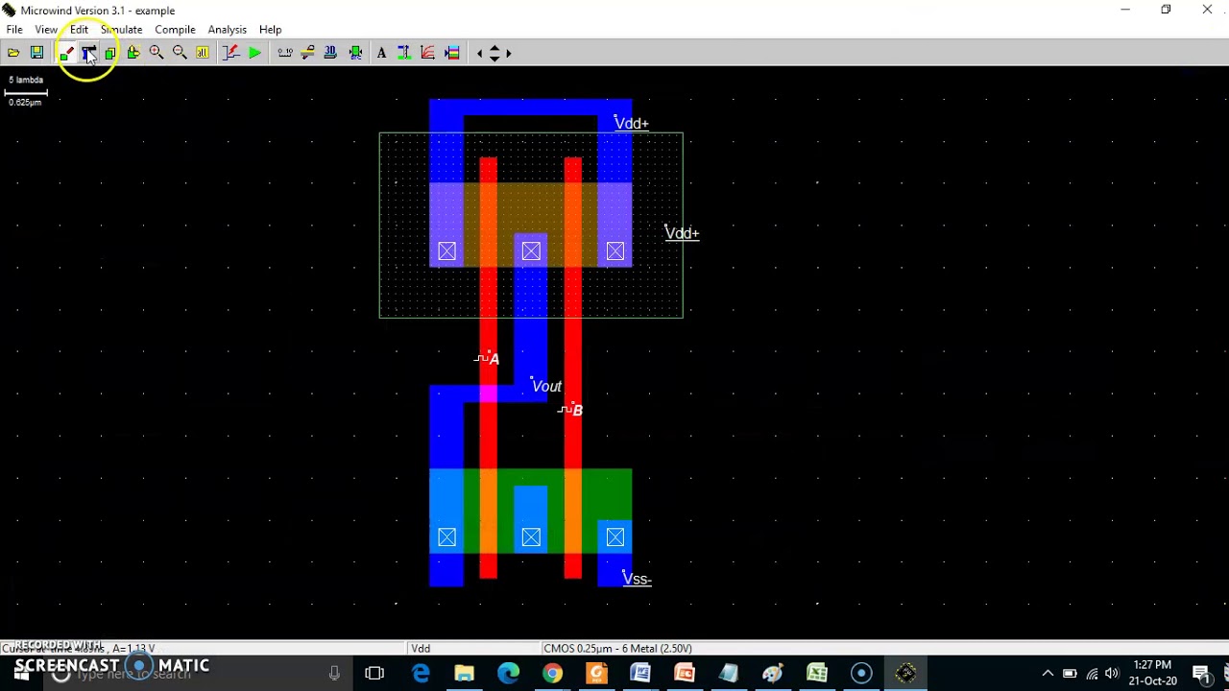The width and height of the screenshot is (1229, 691).
Task: Open the Compile menu
Action: [x=175, y=30]
